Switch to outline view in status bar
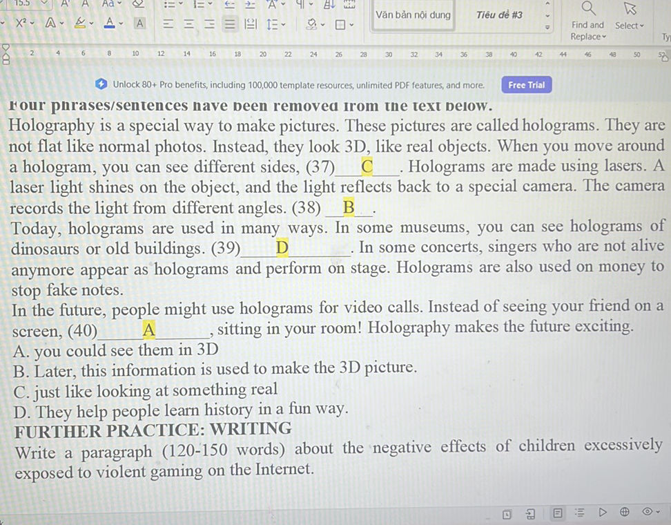671x525 pixels. [x=579, y=513]
